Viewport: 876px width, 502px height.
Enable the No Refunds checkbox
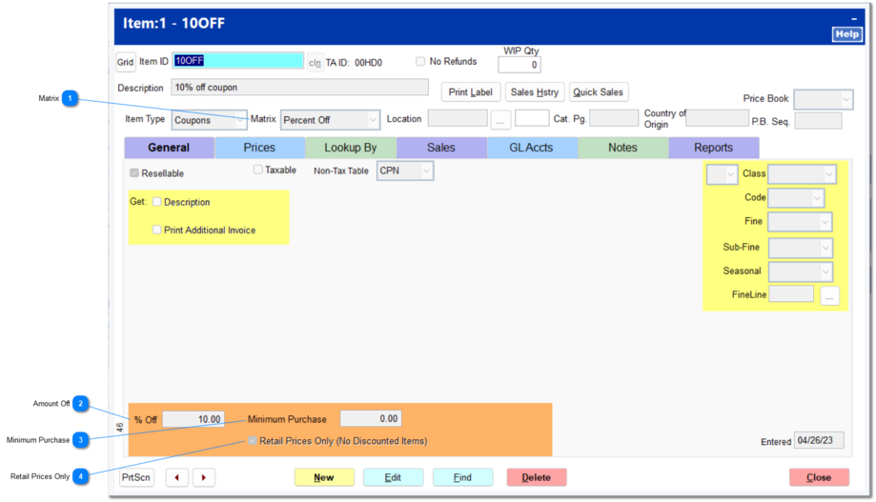(x=420, y=62)
